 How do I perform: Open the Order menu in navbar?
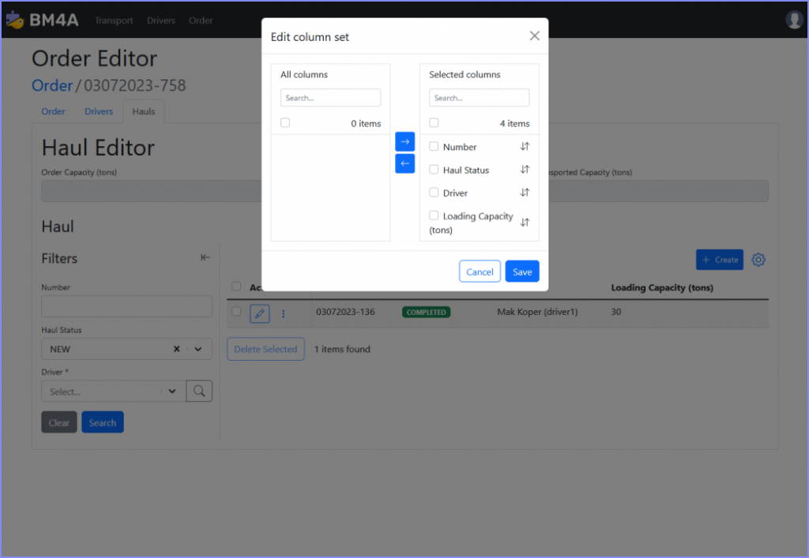pyautogui.click(x=201, y=20)
